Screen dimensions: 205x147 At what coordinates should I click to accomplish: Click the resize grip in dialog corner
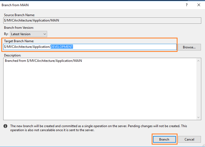click(x=203, y=145)
